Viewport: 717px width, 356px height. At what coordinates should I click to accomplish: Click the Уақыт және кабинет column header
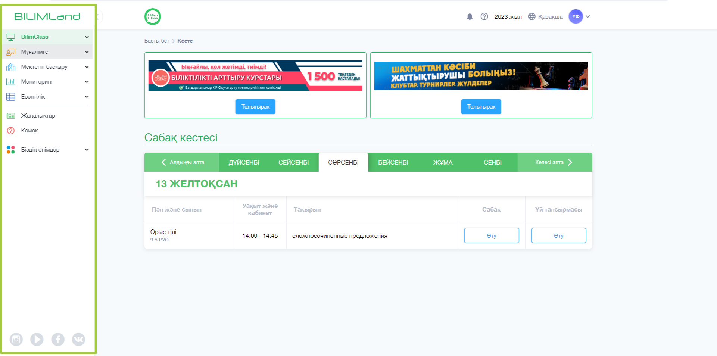coord(260,209)
